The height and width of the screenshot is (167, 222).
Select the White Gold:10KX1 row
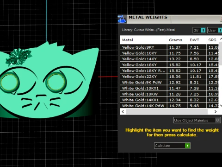(169, 88)
